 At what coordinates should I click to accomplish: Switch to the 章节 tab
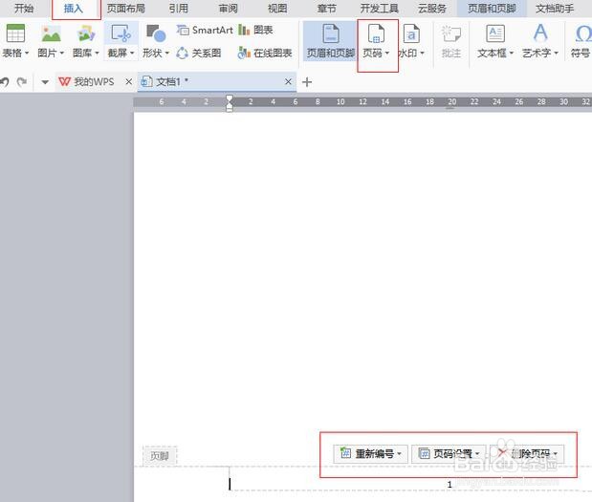(x=326, y=9)
